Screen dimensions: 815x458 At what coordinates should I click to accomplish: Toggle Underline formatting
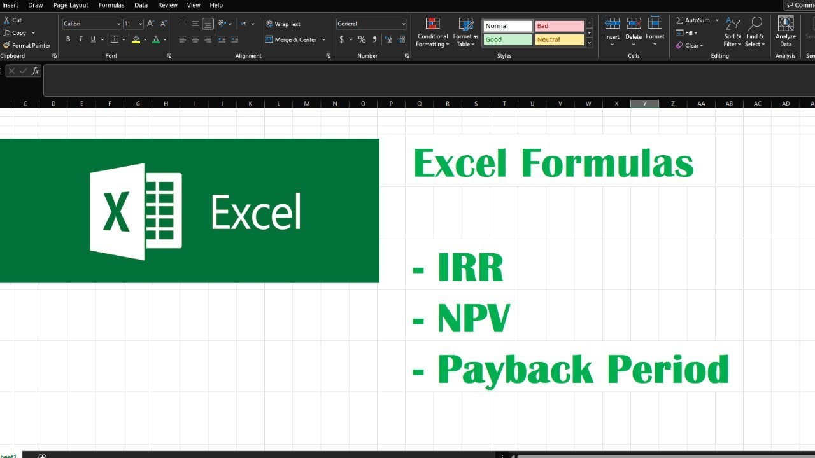[x=93, y=39]
